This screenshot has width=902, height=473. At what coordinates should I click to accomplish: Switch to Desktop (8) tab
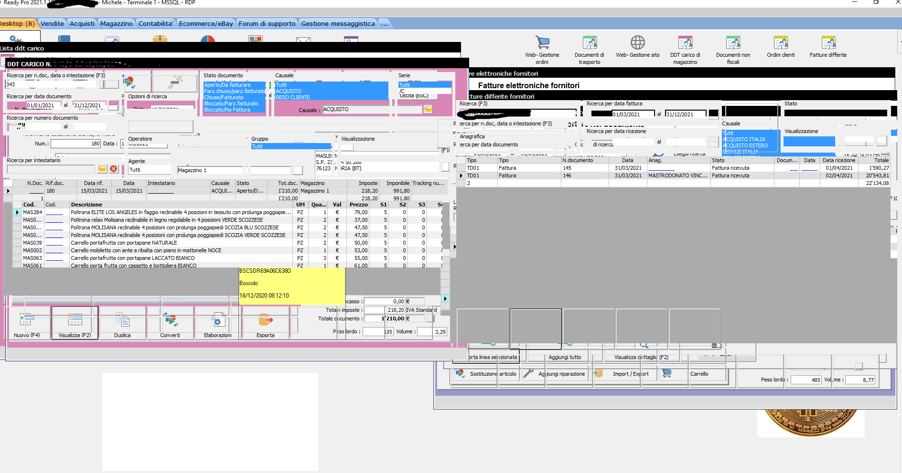tap(17, 23)
